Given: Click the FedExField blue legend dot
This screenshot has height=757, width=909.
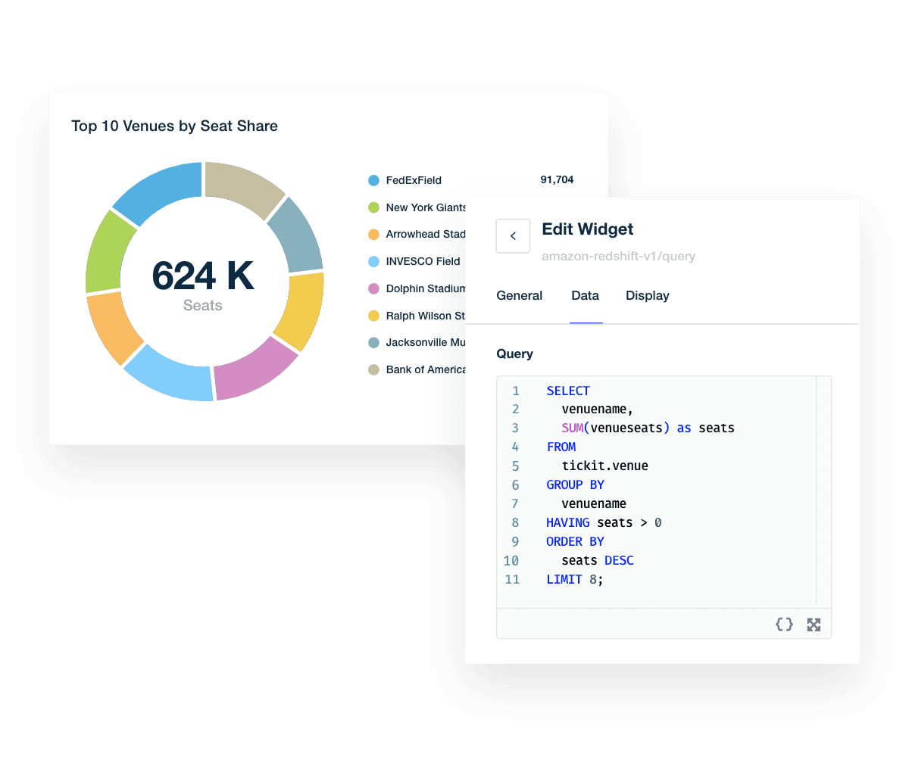Looking at the screenshot, I should [x=373, y=180].
